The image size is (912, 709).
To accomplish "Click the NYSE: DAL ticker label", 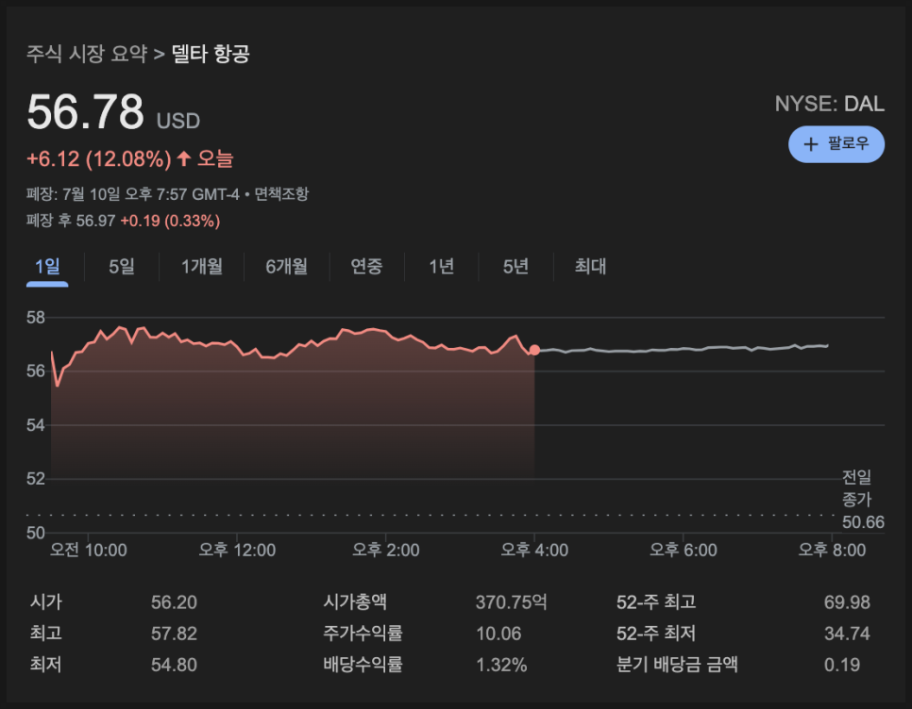I will click(829, 104).
